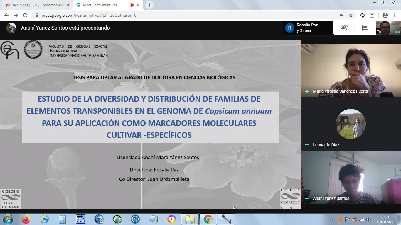Show hidden system tray icons
The height and width of the screenshot is (225, 401).
[333, 219]
